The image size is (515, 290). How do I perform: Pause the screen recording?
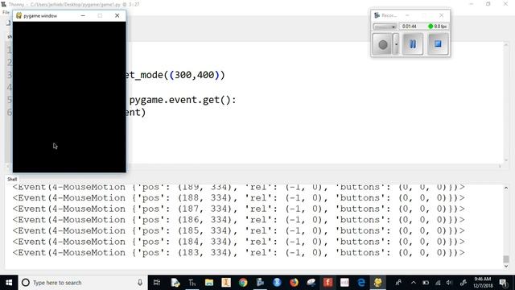tap(413, 43)
